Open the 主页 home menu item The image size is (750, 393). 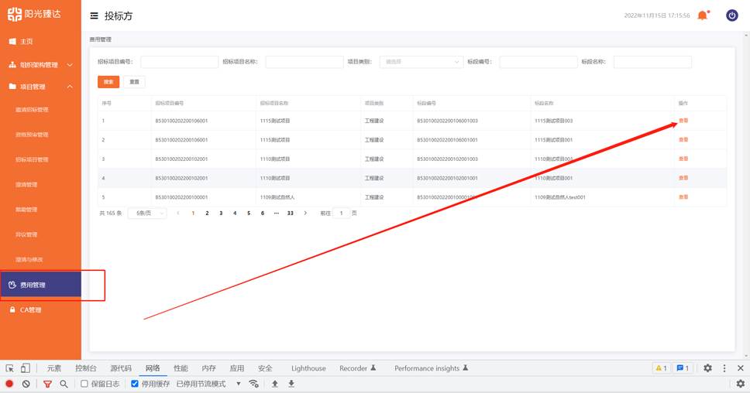26,42
